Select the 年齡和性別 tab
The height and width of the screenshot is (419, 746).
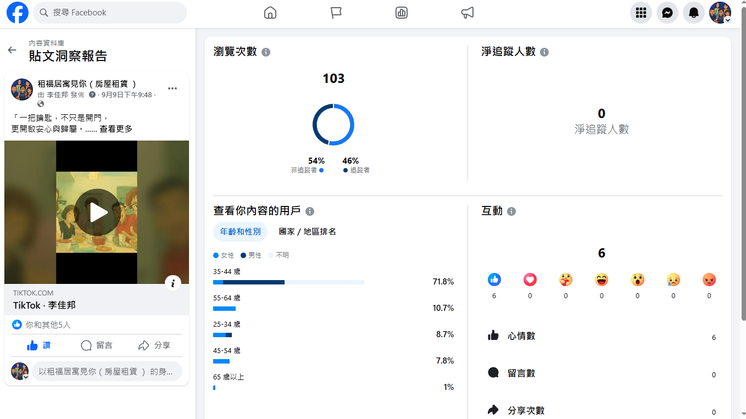click(240, 232)
